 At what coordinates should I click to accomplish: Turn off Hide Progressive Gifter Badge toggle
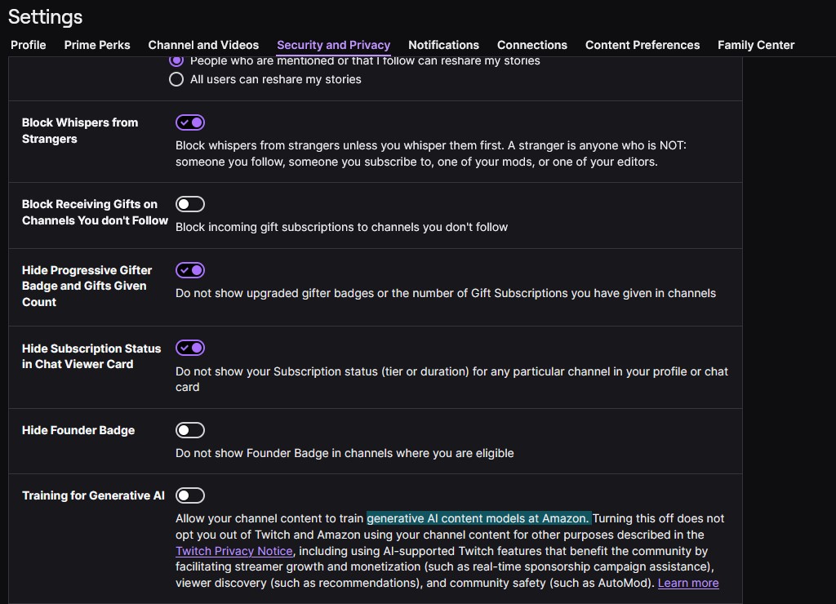(x=190, y=270)
